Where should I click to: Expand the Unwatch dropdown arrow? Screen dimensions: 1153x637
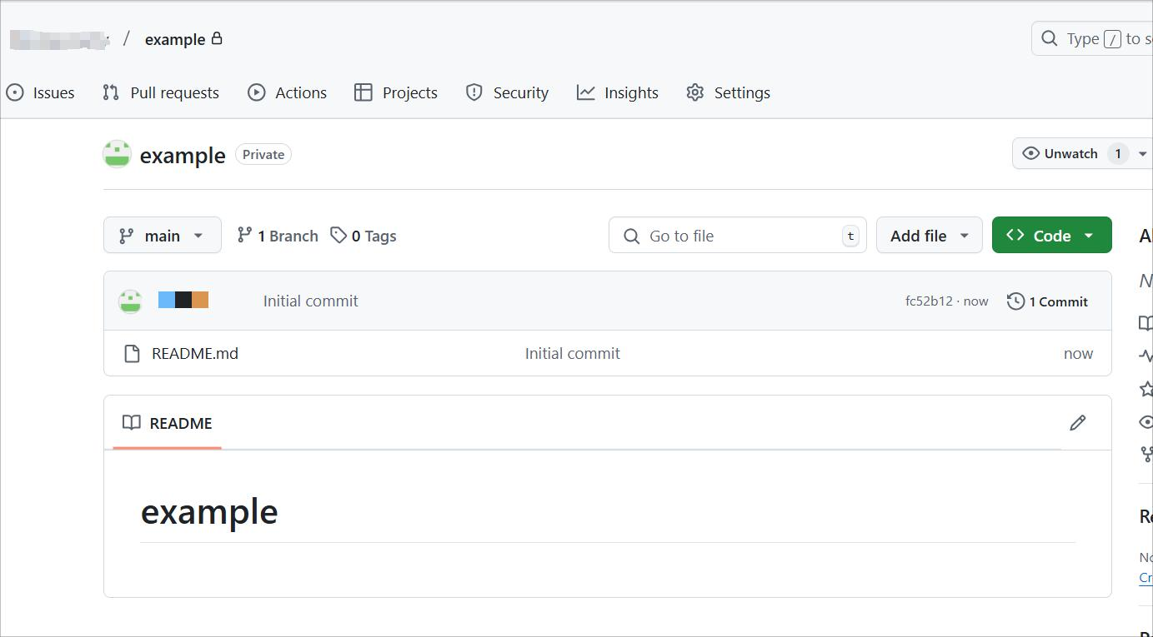pos(1142,153)
